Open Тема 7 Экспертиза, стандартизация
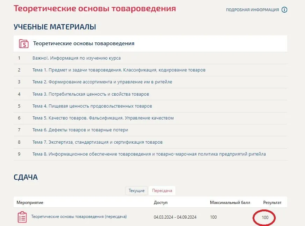305x226 pixels. pos(97,142)
